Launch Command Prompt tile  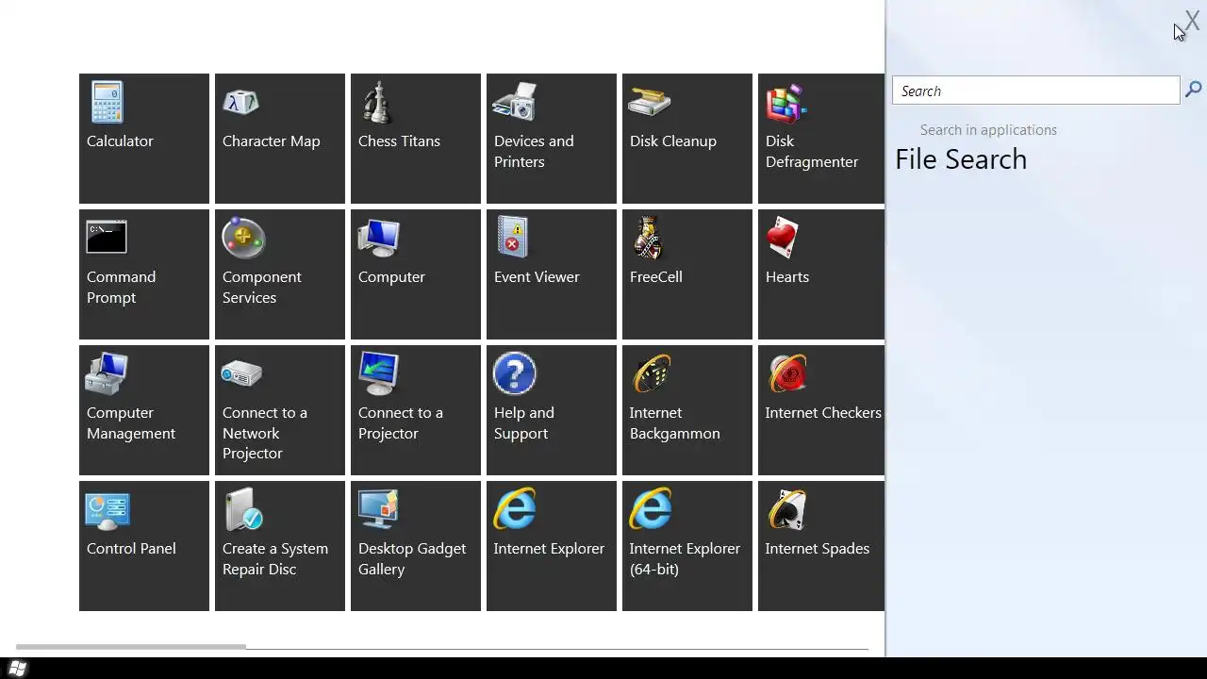pyautogui.click(x=144, y=274)
